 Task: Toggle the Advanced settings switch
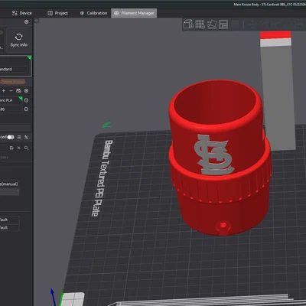[11, 137]
